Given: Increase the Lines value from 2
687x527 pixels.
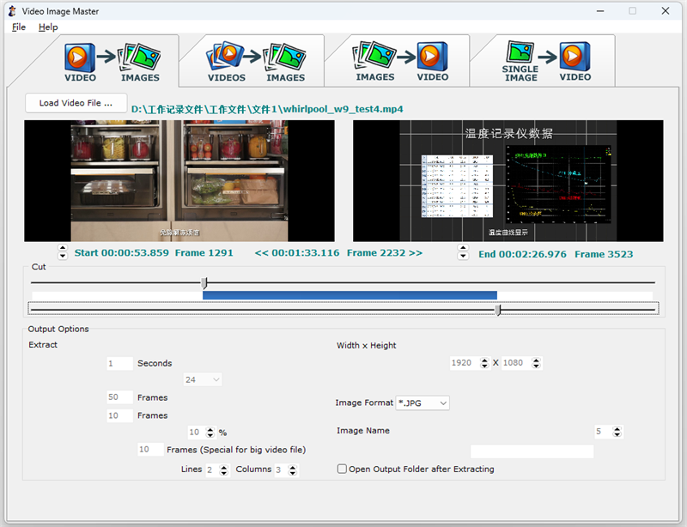Looking at the screenshot, I should tap(222, 466).
